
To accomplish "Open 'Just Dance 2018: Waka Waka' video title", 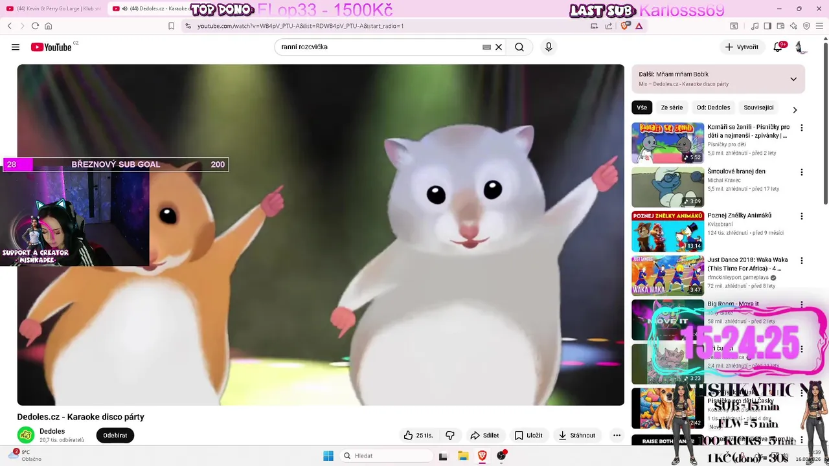I will (x=748, y=264).
